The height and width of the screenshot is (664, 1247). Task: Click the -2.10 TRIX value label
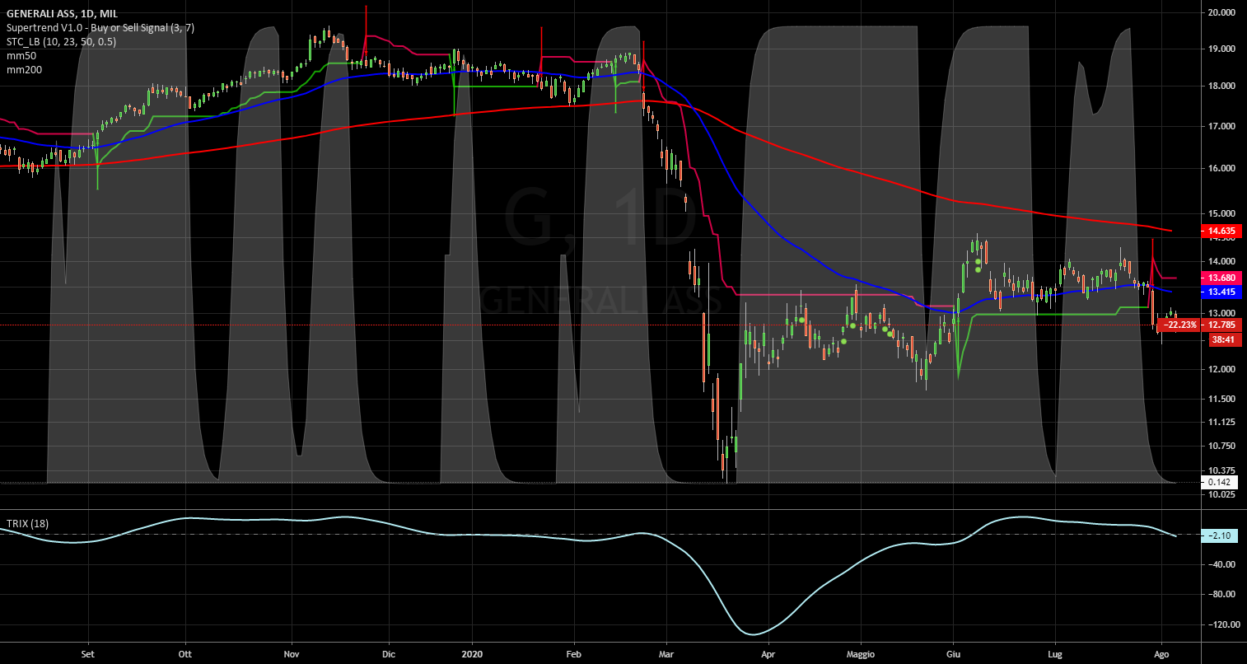point(1219,535)
